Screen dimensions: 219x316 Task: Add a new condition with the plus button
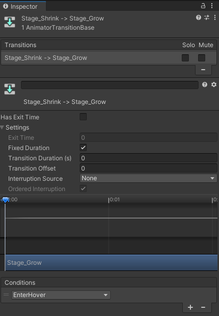(190, 307)
